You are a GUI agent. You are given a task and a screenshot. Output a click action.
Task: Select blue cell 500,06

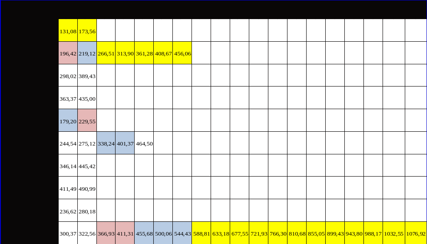(x=163, y=233)
